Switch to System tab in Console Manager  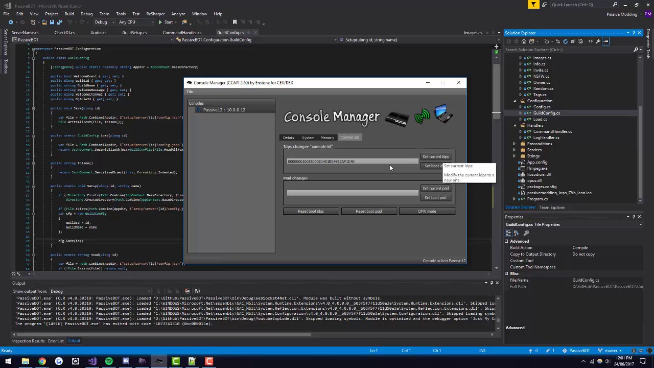pos(308,137)
